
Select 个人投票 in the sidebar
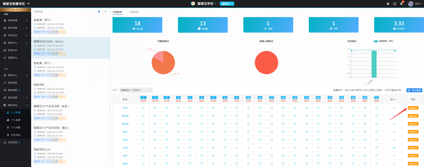click(15, 120)
